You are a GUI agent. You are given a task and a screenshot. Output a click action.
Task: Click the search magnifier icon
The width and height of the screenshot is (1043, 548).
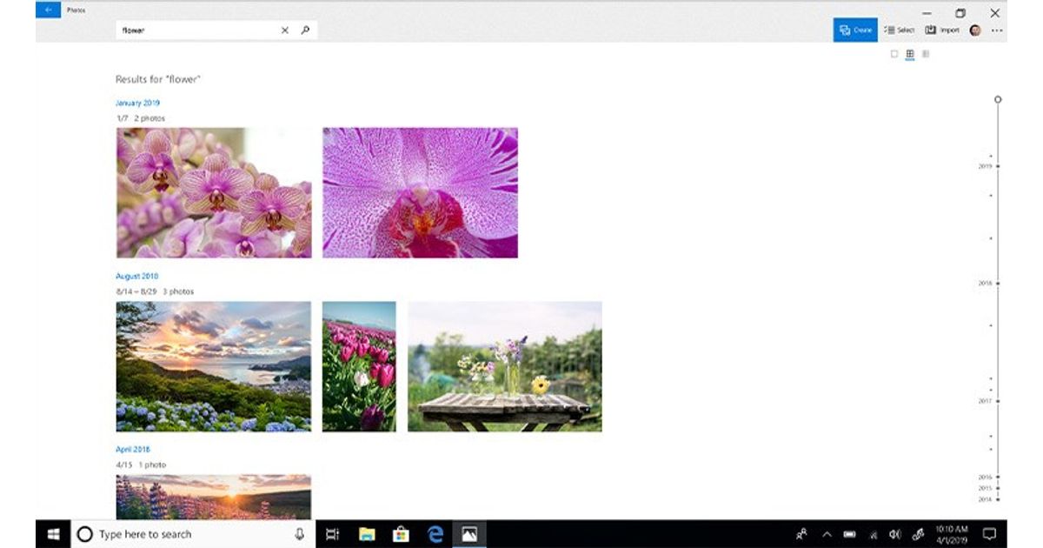(305, 30)
